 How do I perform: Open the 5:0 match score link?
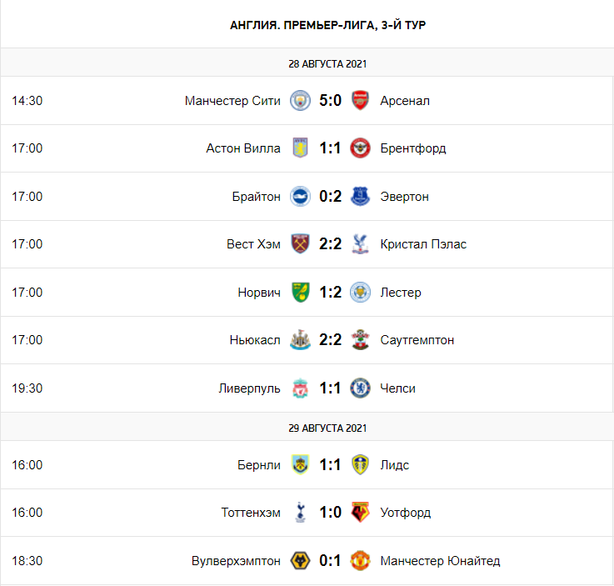pos(330,101)
